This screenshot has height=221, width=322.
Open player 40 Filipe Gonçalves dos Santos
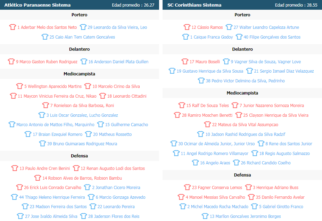272,37
